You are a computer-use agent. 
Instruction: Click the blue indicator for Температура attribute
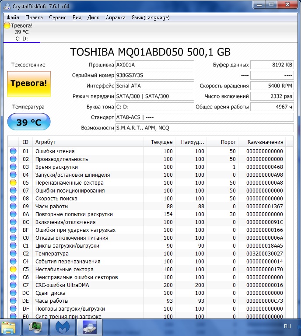[x=13, y=254]
